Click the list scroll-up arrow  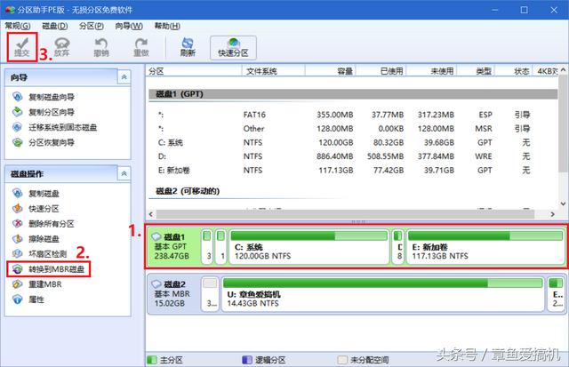pyautogui.click(x=563, y=69)
